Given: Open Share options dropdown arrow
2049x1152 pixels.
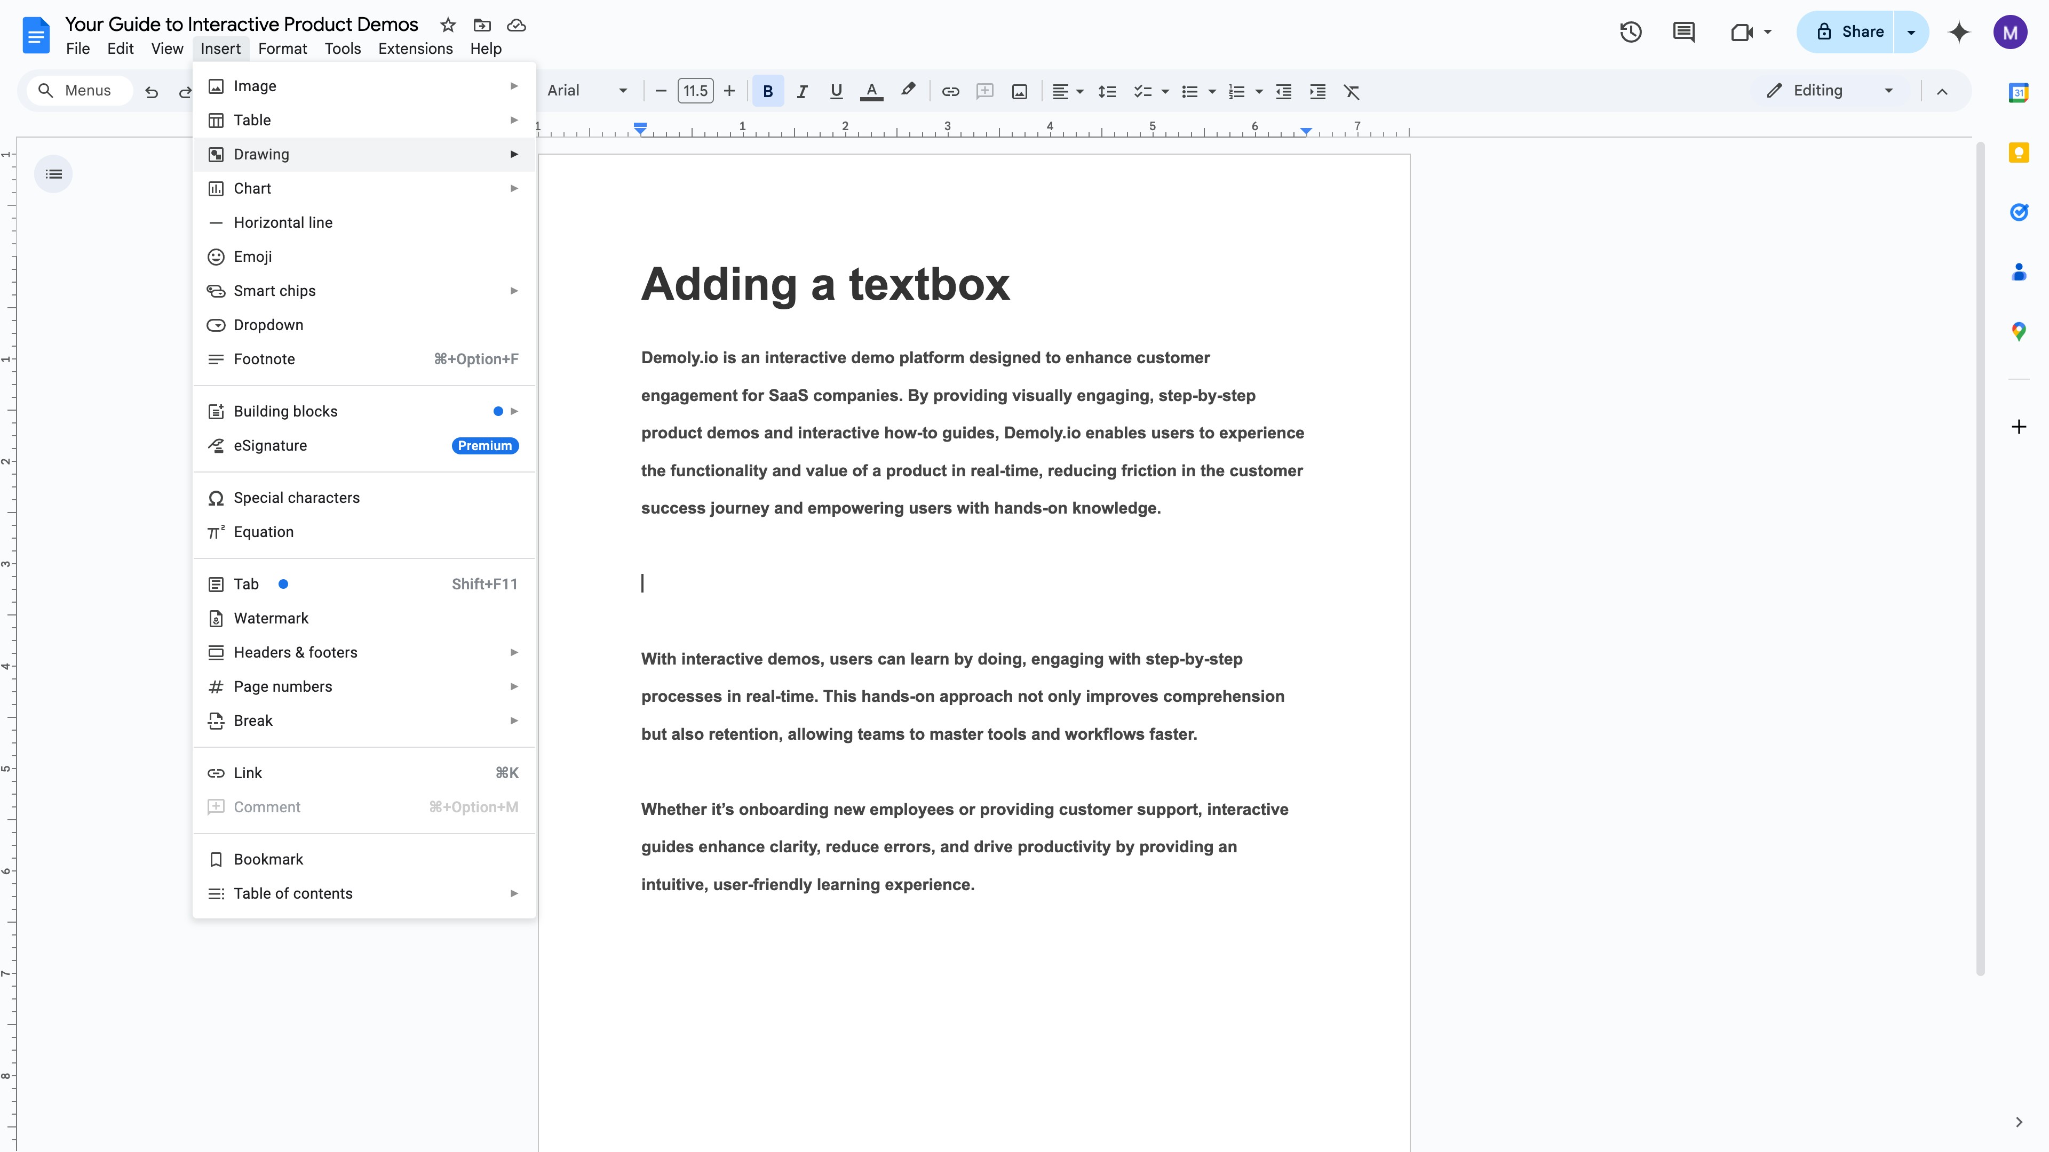Looking at the screenshot, I should pos(1911,32).
